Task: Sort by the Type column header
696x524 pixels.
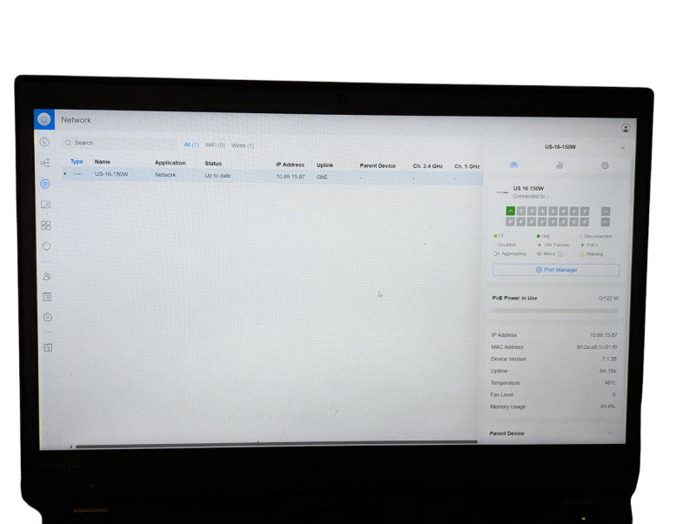Action: point(77,162)
